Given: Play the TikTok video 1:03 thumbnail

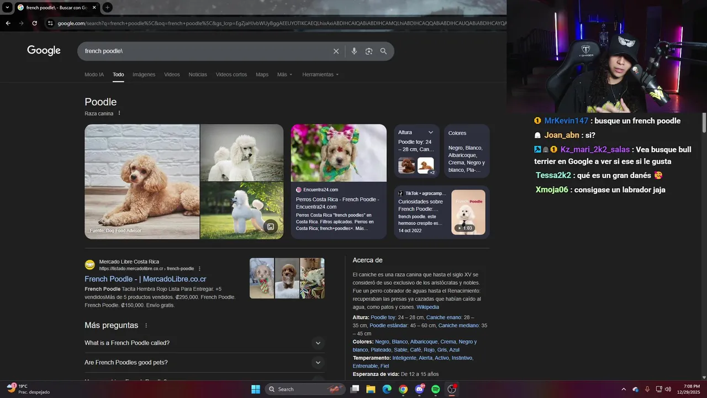Looking at the screenshot, I should tap(468, 212).
